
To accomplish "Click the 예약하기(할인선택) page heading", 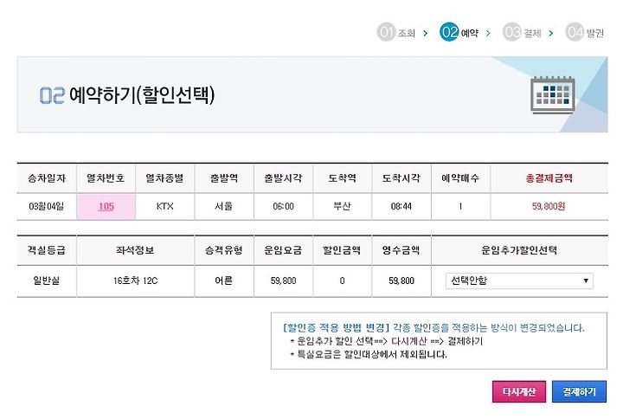I will point(142,94).
